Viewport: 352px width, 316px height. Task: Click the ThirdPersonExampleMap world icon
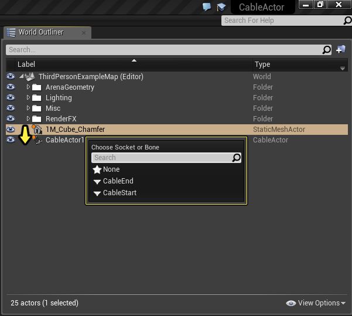click(29, 77)
